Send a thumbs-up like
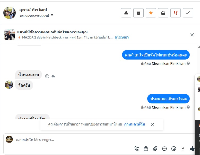Viewport: 200px width, 155px height. [x=192, y=148]
